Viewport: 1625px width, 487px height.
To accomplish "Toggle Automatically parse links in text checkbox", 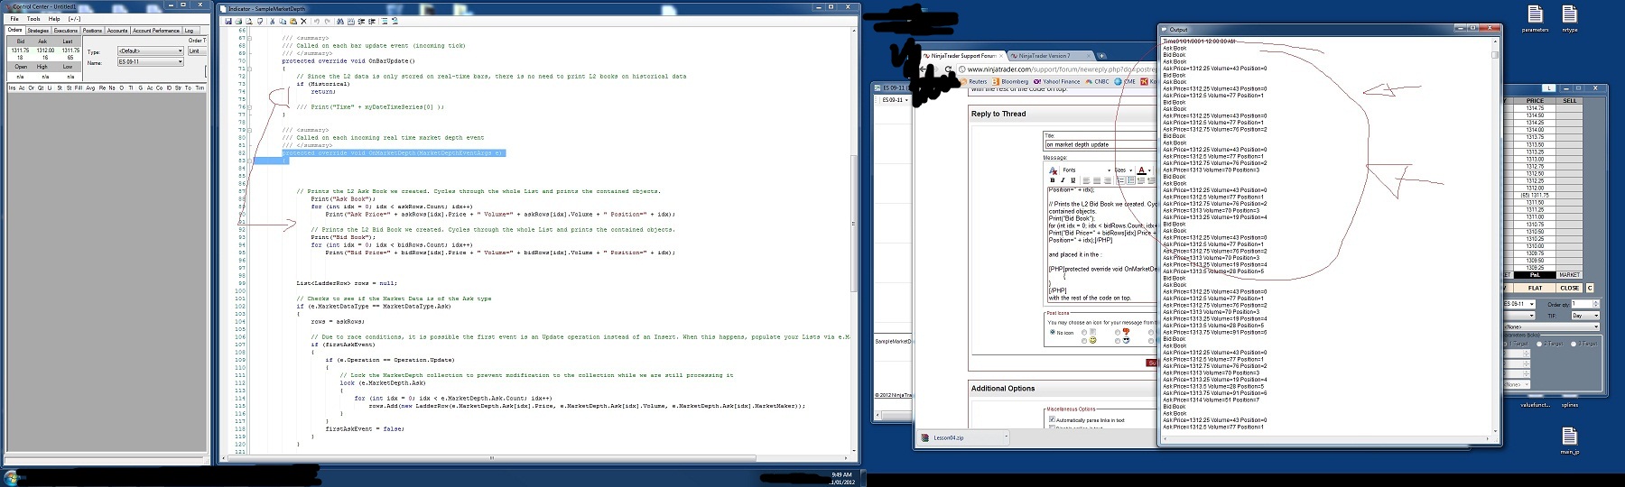I will click(1053, 419).
